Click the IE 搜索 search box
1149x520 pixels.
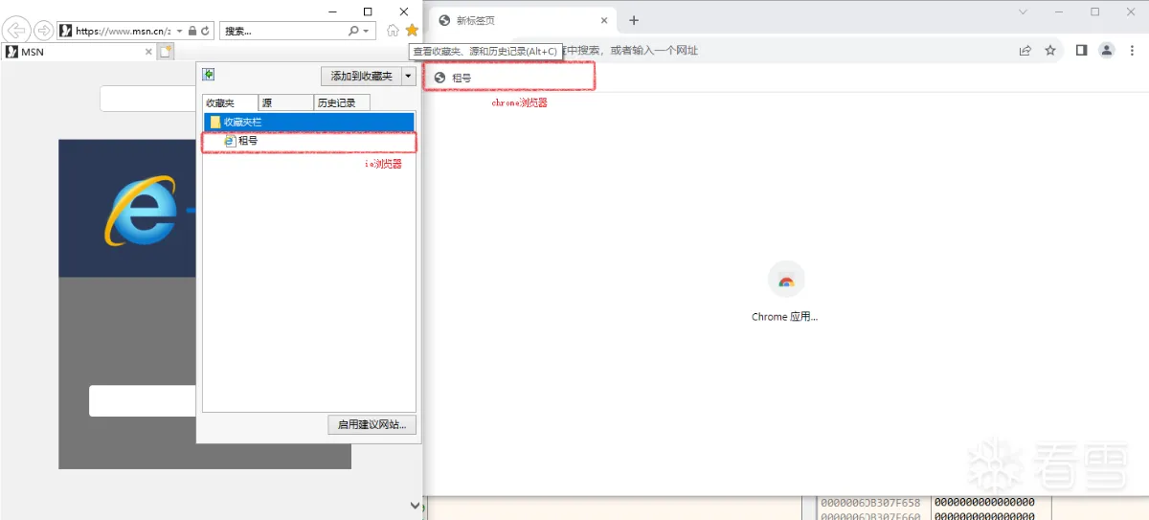[x=283, y=31]
